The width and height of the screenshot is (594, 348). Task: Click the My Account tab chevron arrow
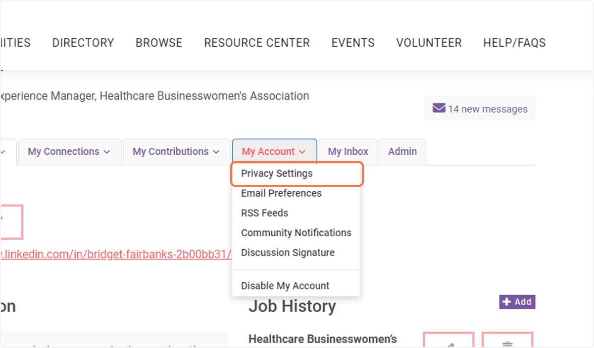click(302, 152)
